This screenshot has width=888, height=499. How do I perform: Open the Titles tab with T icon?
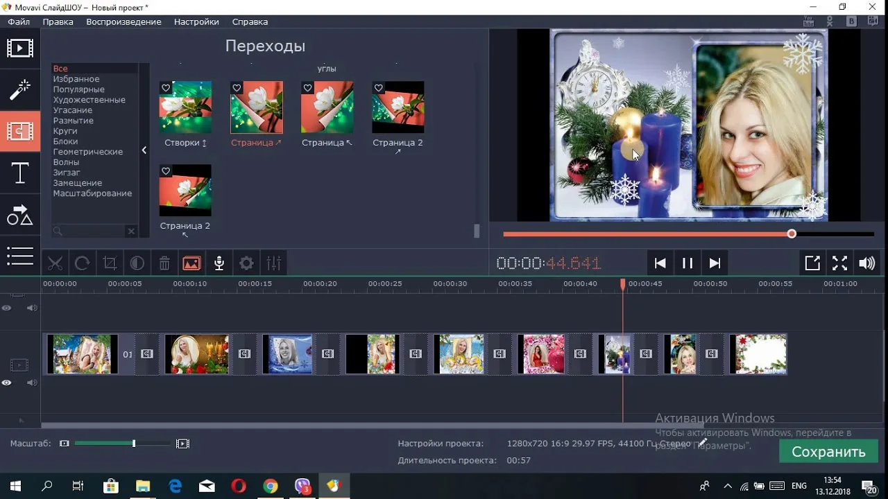[x=19, y=173]
